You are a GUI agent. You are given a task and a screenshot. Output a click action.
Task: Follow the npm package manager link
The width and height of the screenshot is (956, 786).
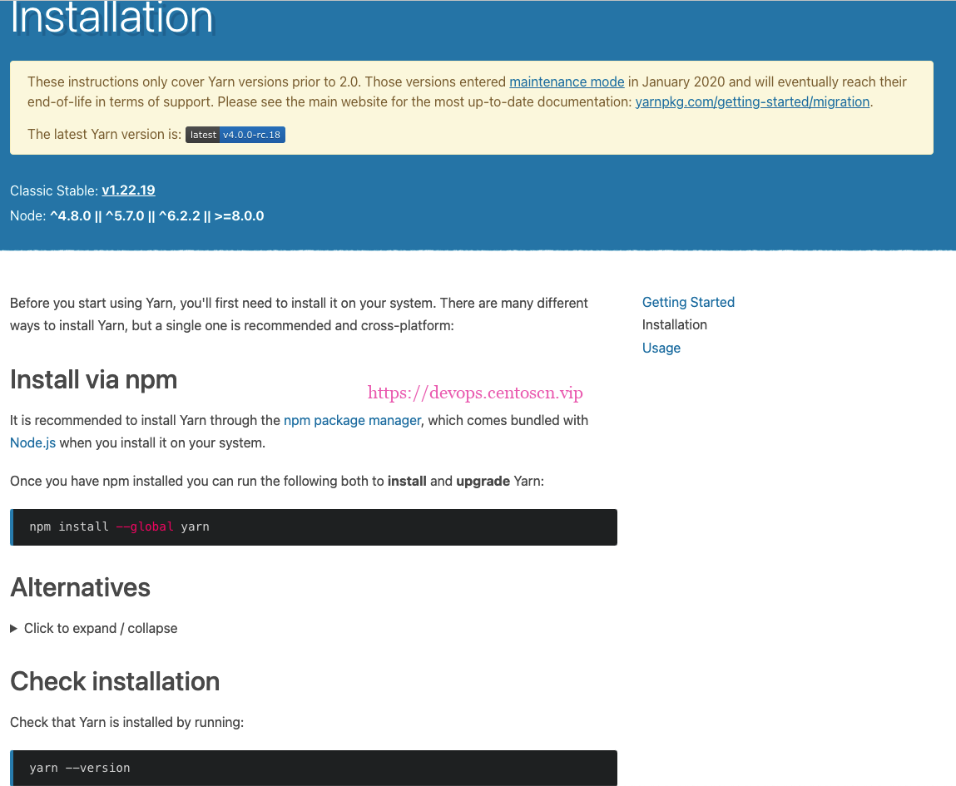click(x=352, y=420)
